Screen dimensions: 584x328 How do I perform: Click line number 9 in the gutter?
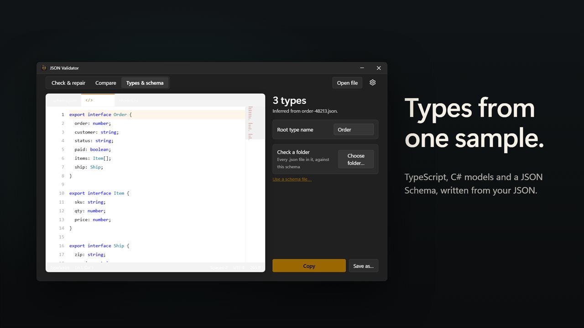click(63, 184)
